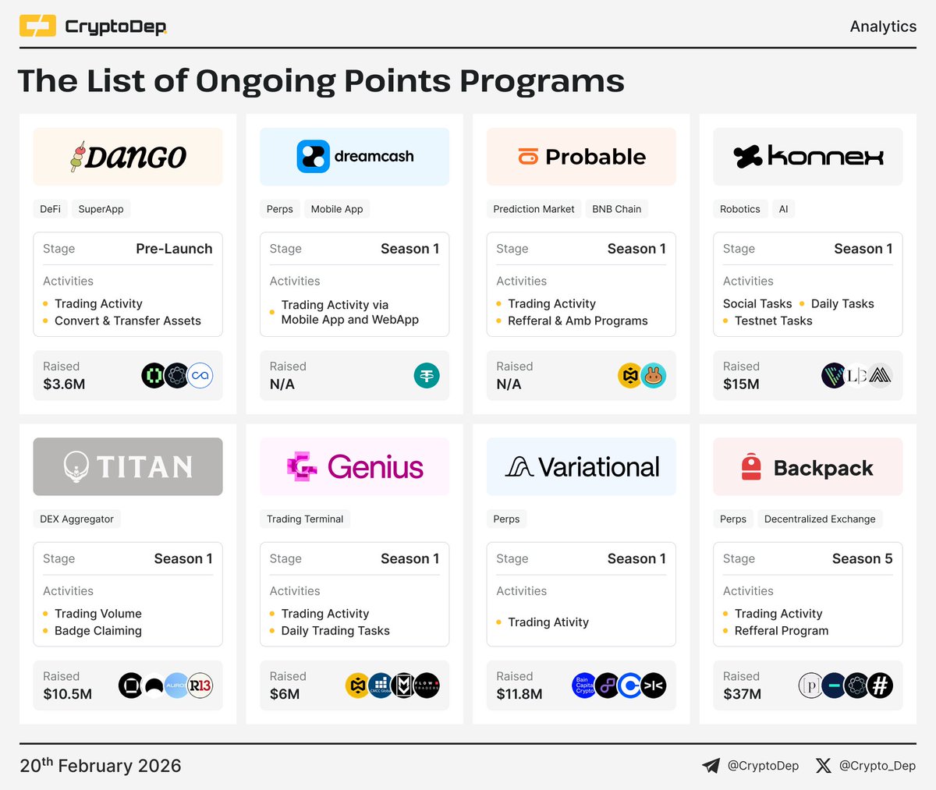Click the Coinbase icon under Variational

(x=630, y=685)
